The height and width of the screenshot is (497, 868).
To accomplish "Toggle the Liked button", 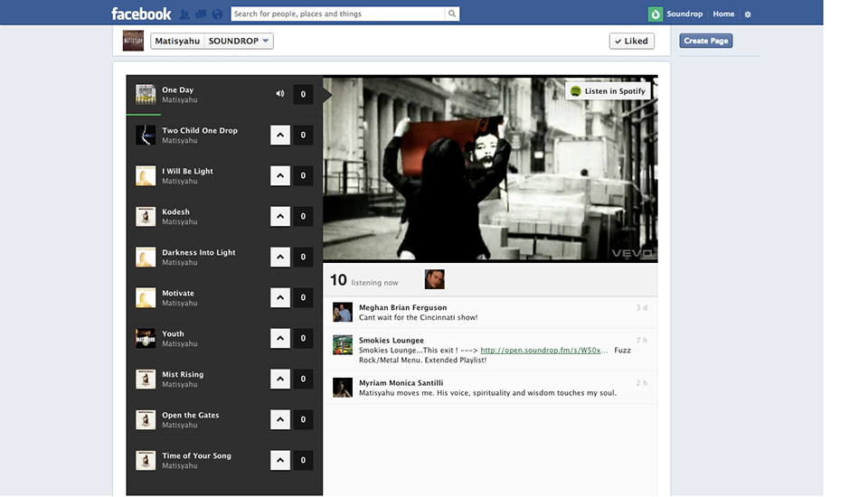I will [x=632, y=41].
